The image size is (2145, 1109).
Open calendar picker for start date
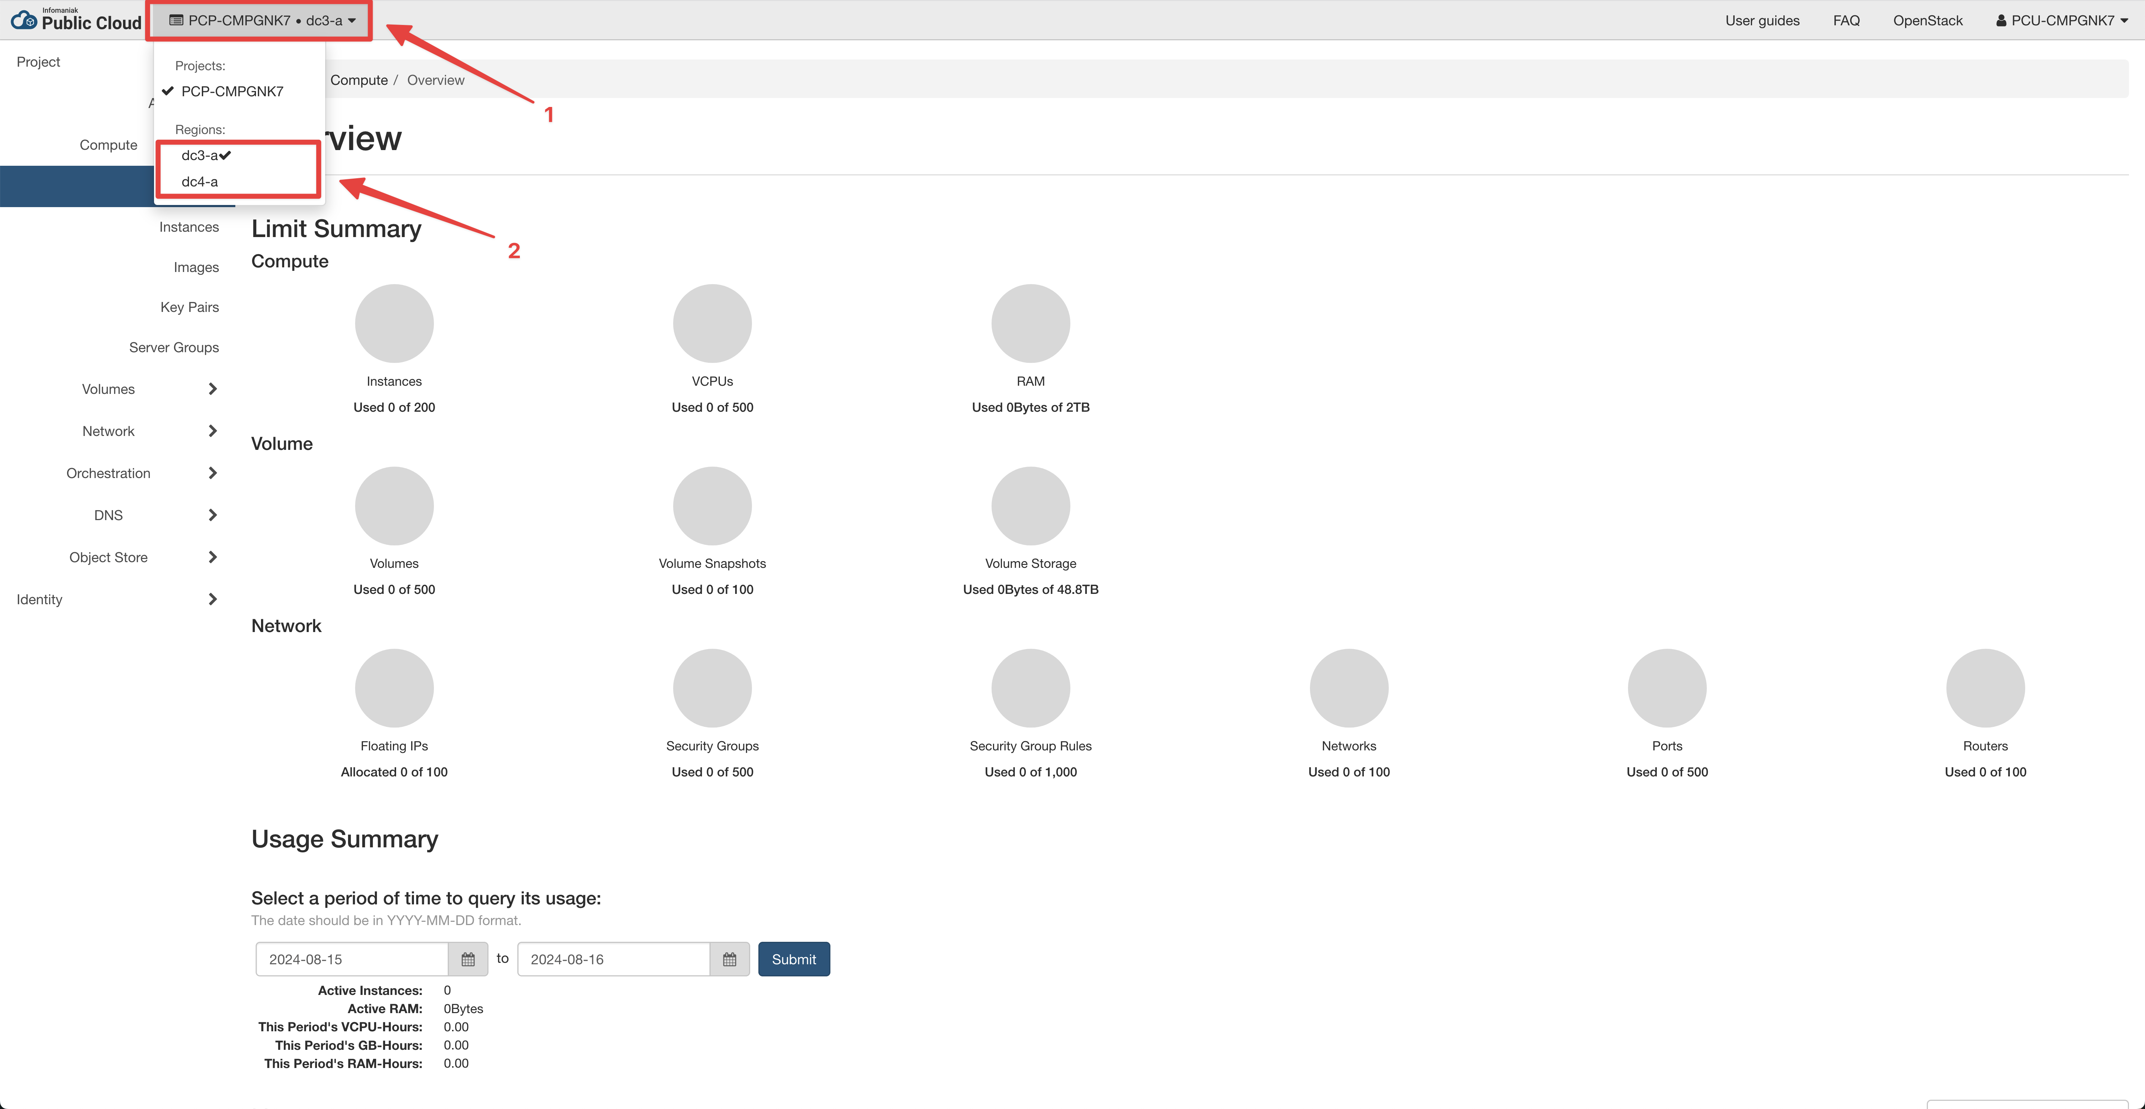[468, 959]
